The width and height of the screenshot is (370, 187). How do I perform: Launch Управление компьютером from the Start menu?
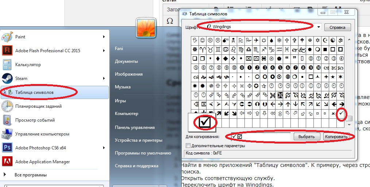coord(55,134)
